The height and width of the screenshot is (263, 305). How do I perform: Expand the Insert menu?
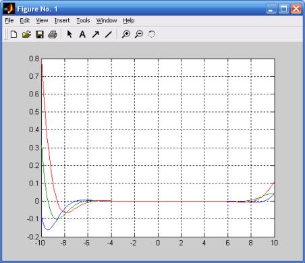click(x=62, y=21)
